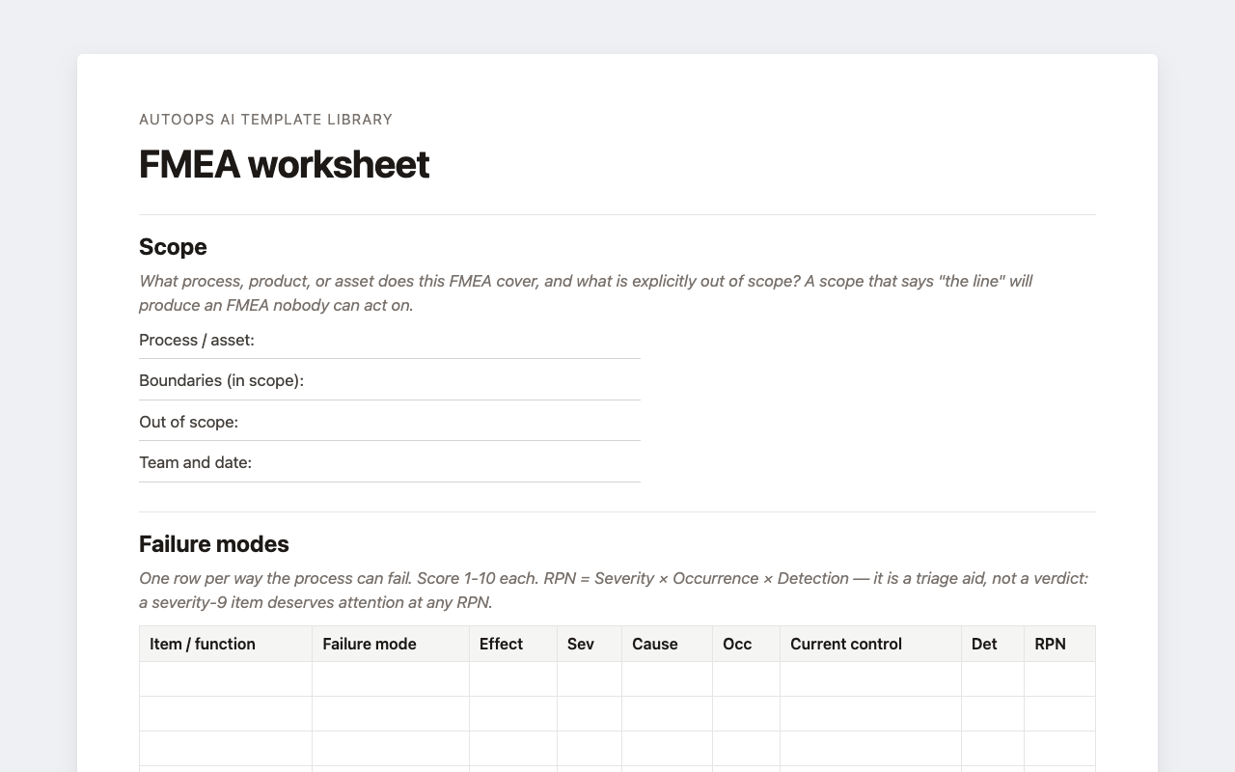Click the Item / function column header
Screen dimensions: 1235x772
[226, 644]
